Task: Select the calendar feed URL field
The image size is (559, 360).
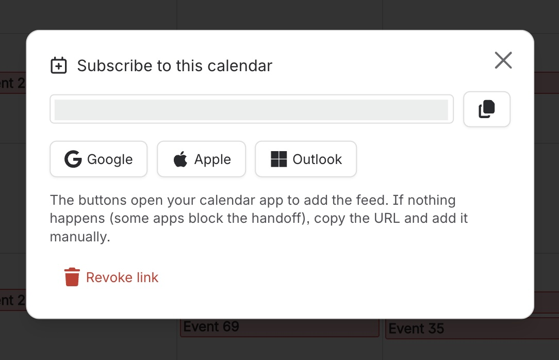Action: click(252, 109)
